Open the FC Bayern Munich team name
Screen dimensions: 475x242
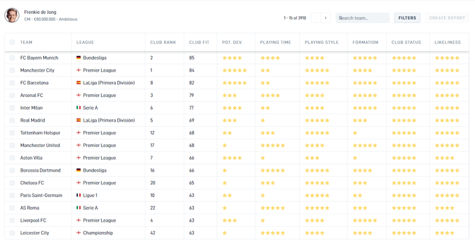pyautogui.click(x=39, y=58)
